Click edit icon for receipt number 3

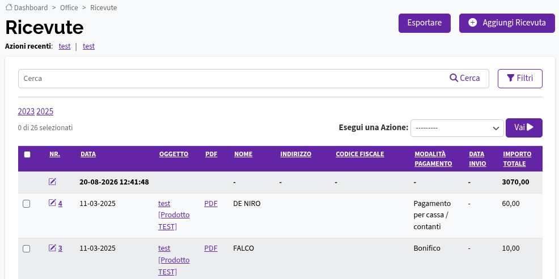[x=52, y=248]
